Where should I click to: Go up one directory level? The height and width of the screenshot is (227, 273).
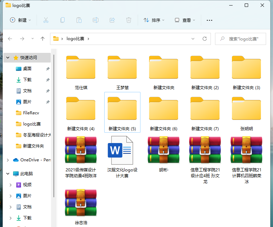pyautogui.click(x=43, y=39)
